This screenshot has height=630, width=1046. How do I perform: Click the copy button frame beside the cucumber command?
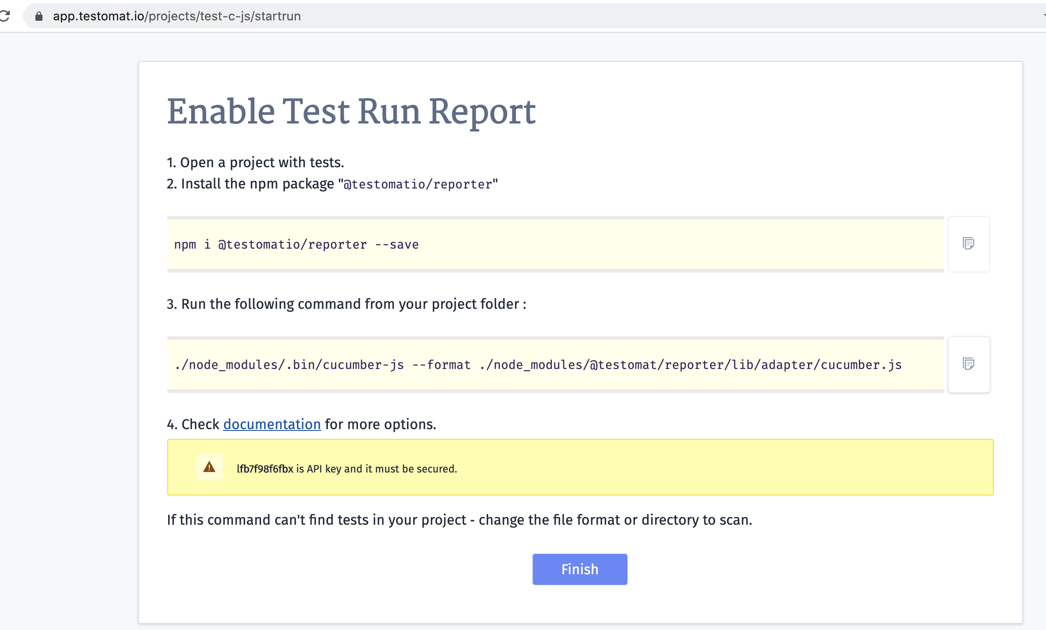[969, 364]
